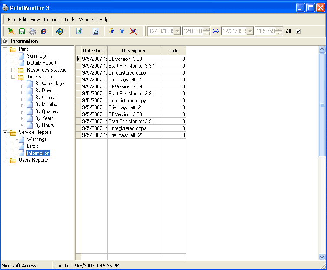The height and width of the screenshot is (270, 327).
Task: Collapse the Time Statistic folder
Action: (x=13, y=77)
